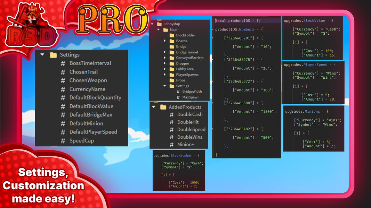Collapse the Settings folder containing BossTimeInterval
371x208 pixels.
pyautogui.click(x=42, y=55)
